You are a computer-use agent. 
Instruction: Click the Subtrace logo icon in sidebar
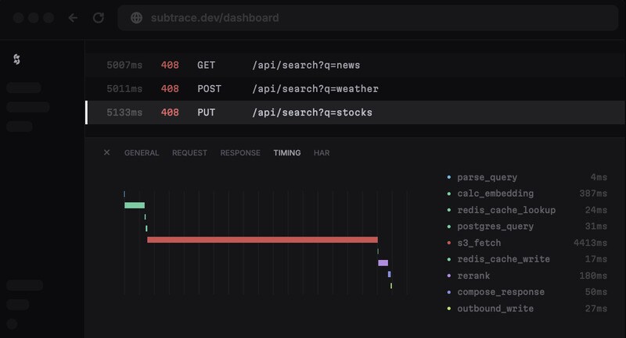17,59
